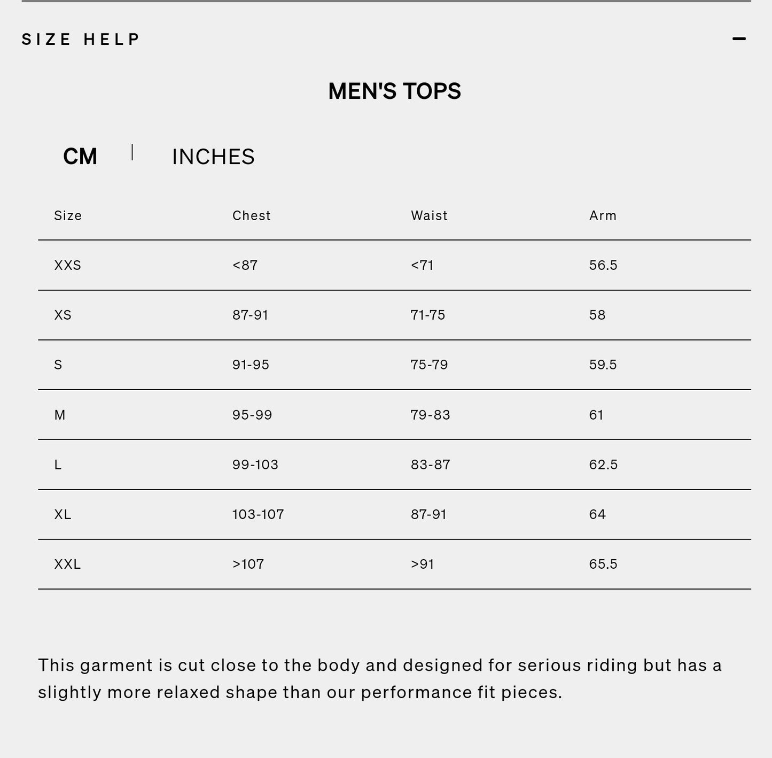Image resolution: width=772 pixels, height=758 pixels.
Task: Click the arm value 62.5
Action: pos(603,465)
